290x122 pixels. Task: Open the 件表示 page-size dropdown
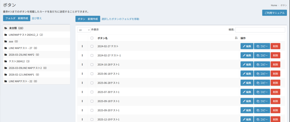pos(84,30)
